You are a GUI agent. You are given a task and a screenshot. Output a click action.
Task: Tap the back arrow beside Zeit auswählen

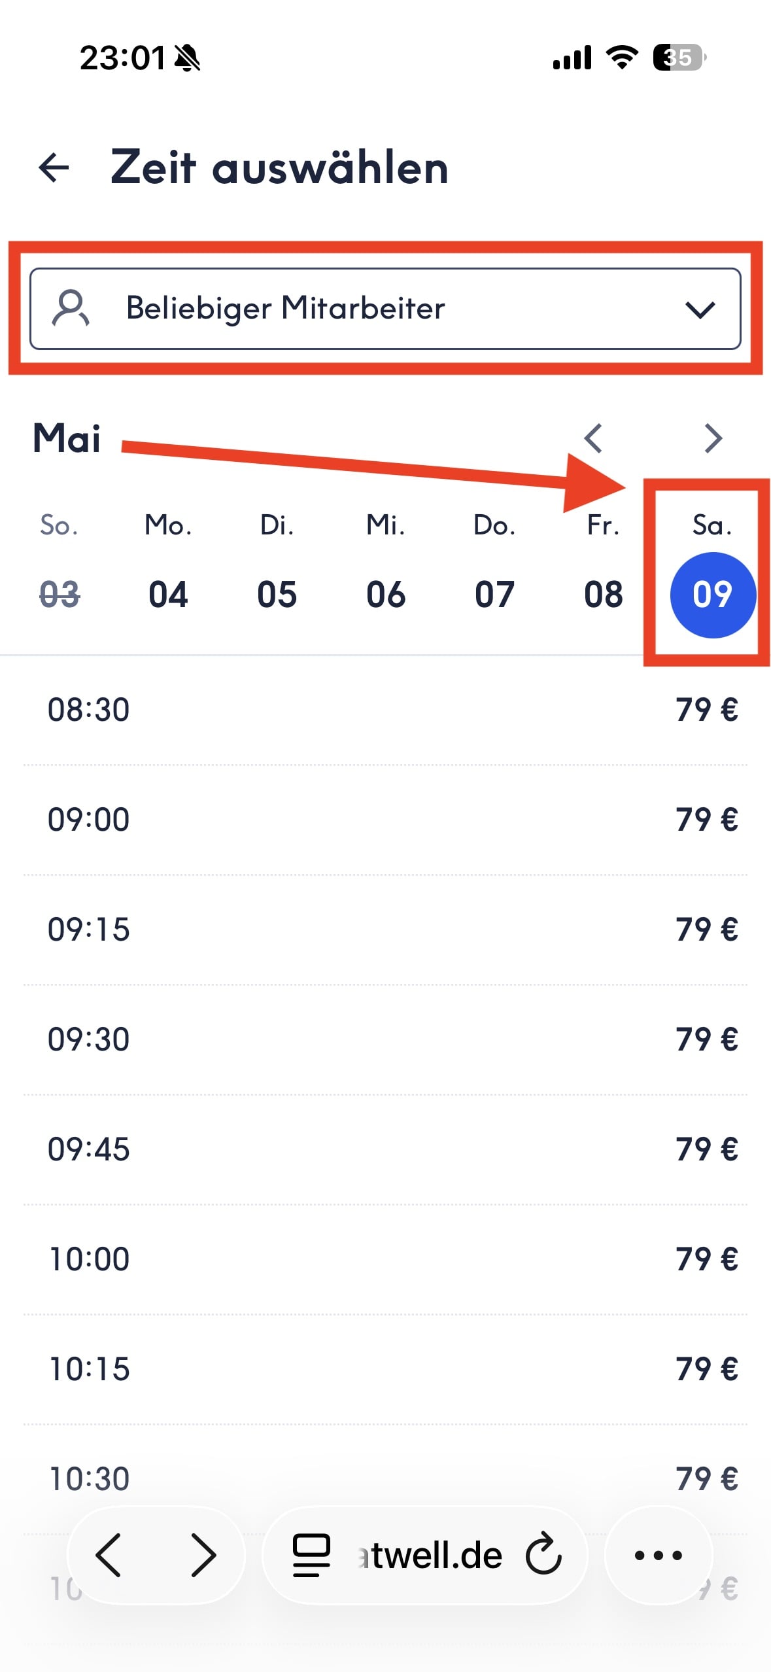pyautogui.click(x=54, y=167)
